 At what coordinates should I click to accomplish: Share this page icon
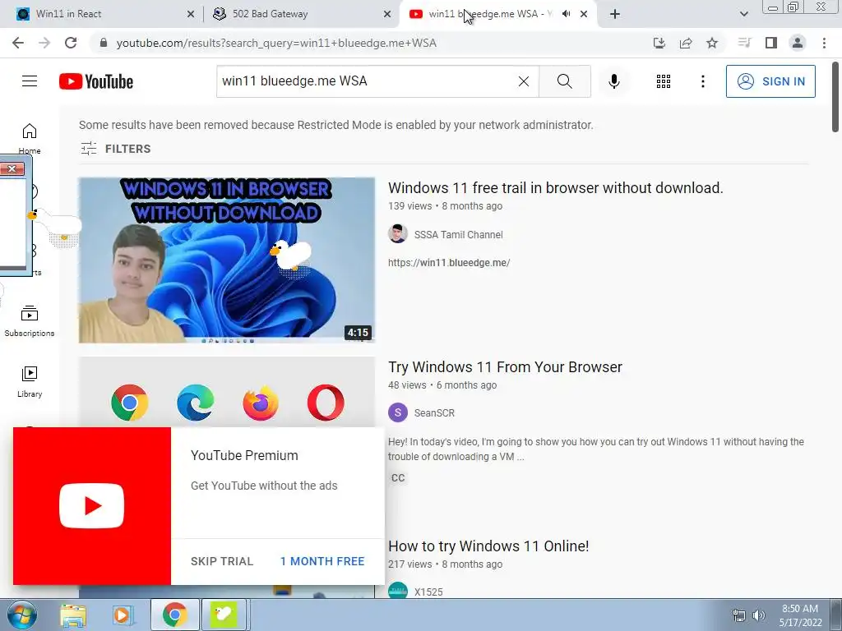[686, 43]
